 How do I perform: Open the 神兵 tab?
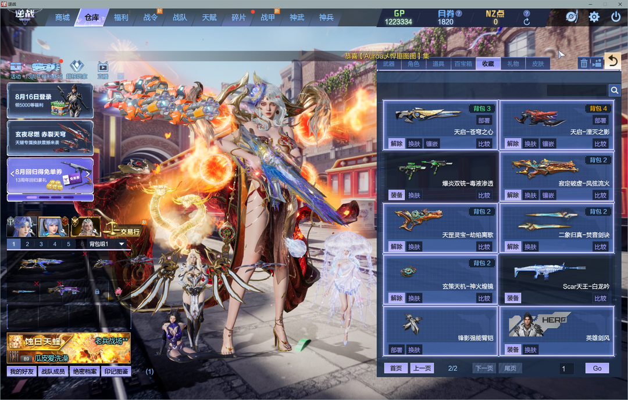(326, 17)
